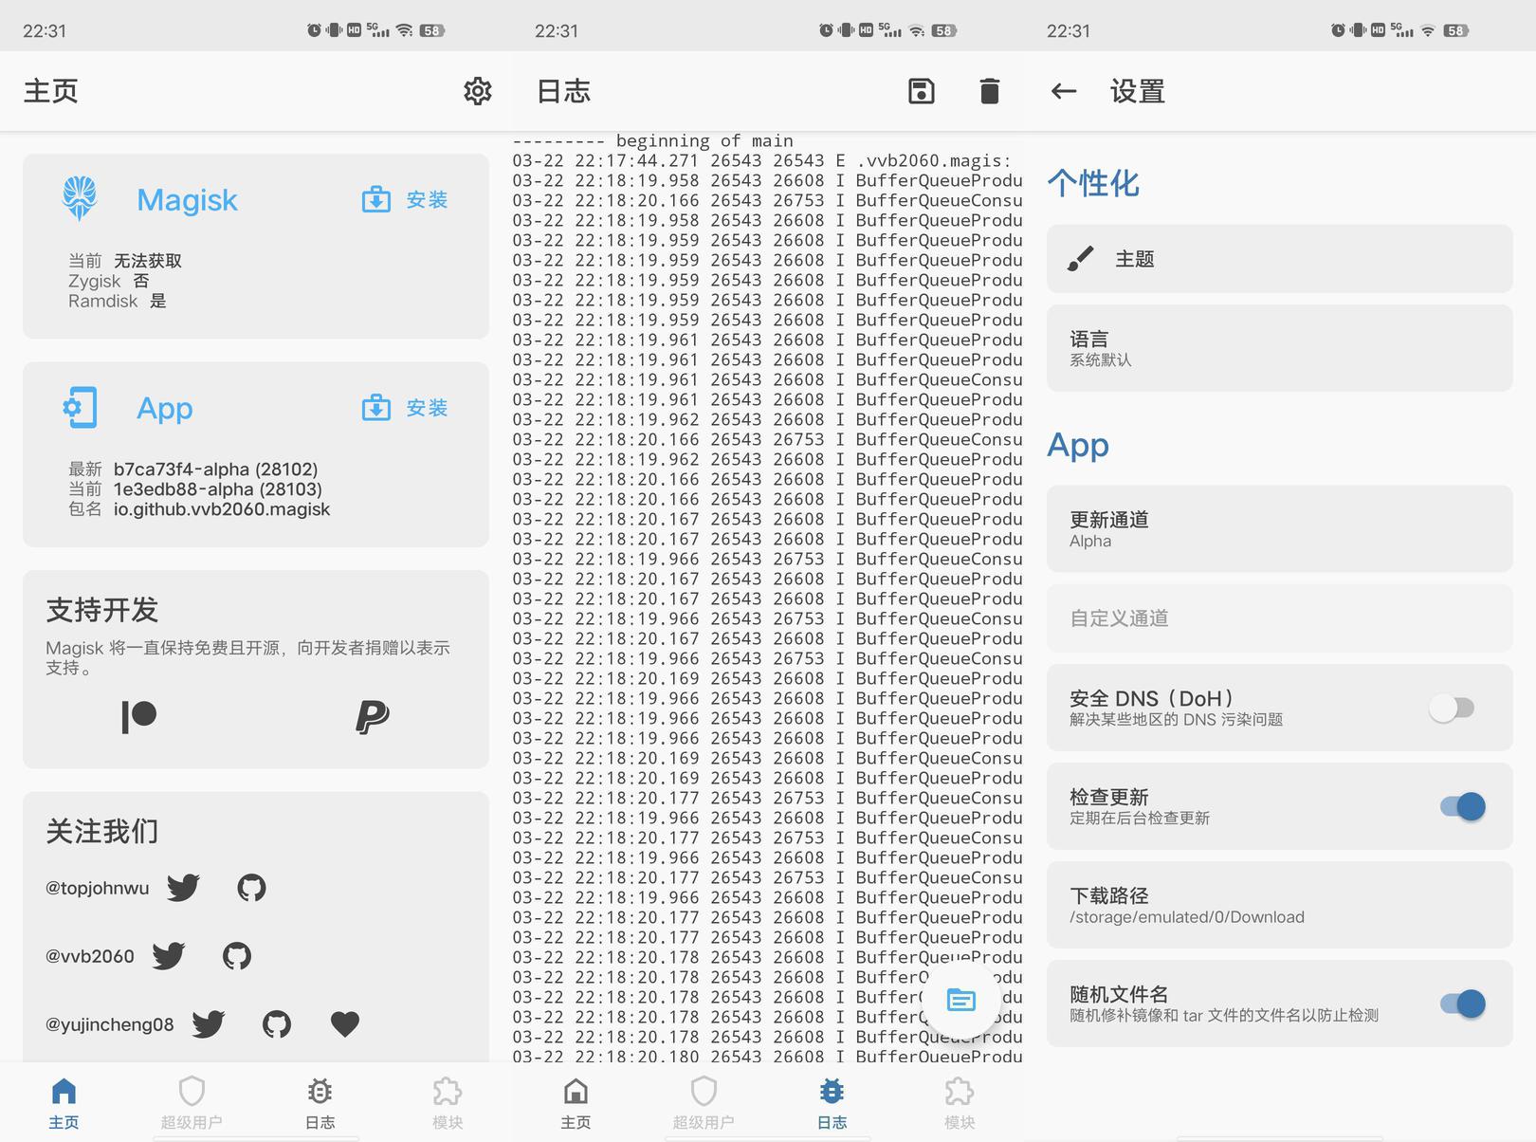
Task: Select the 日志 tab in log screen navigation
Action: 832,1103
